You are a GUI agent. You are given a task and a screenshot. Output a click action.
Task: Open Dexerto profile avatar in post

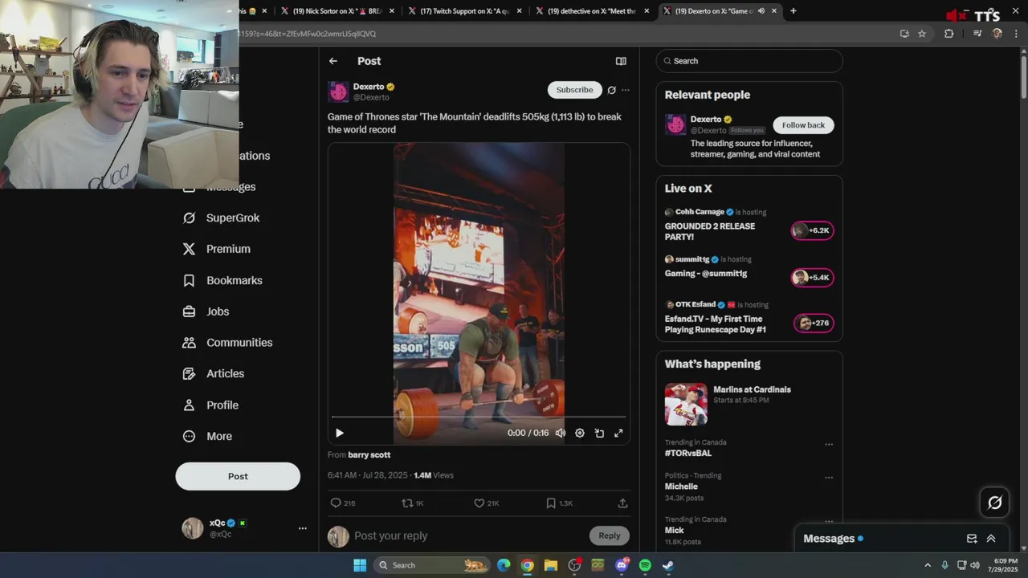tap(338, 92)
